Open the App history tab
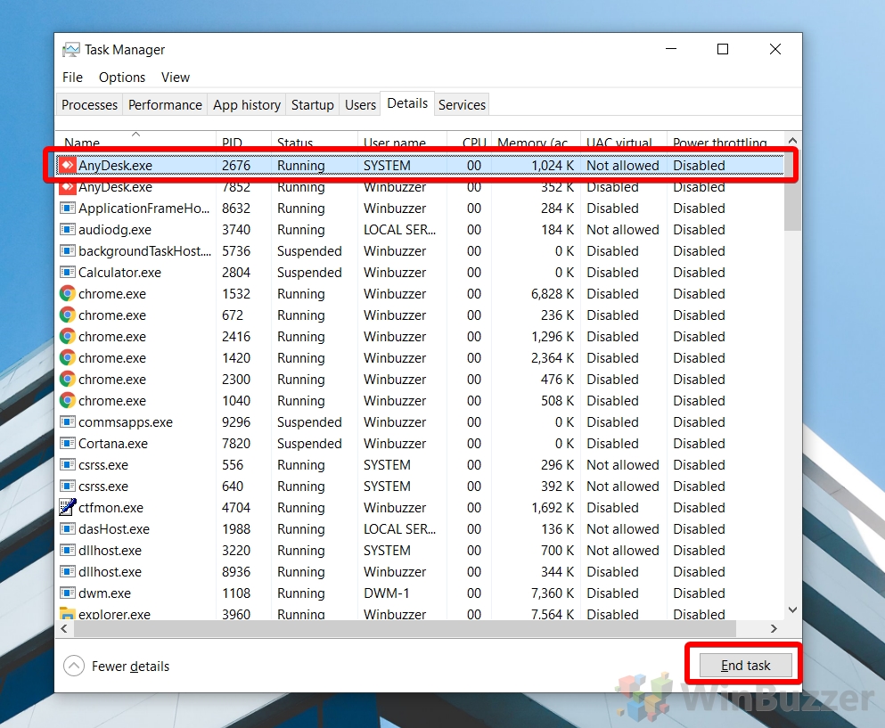Screen dimensions: 885x728 pyautogui.click(x=247, y=105)
